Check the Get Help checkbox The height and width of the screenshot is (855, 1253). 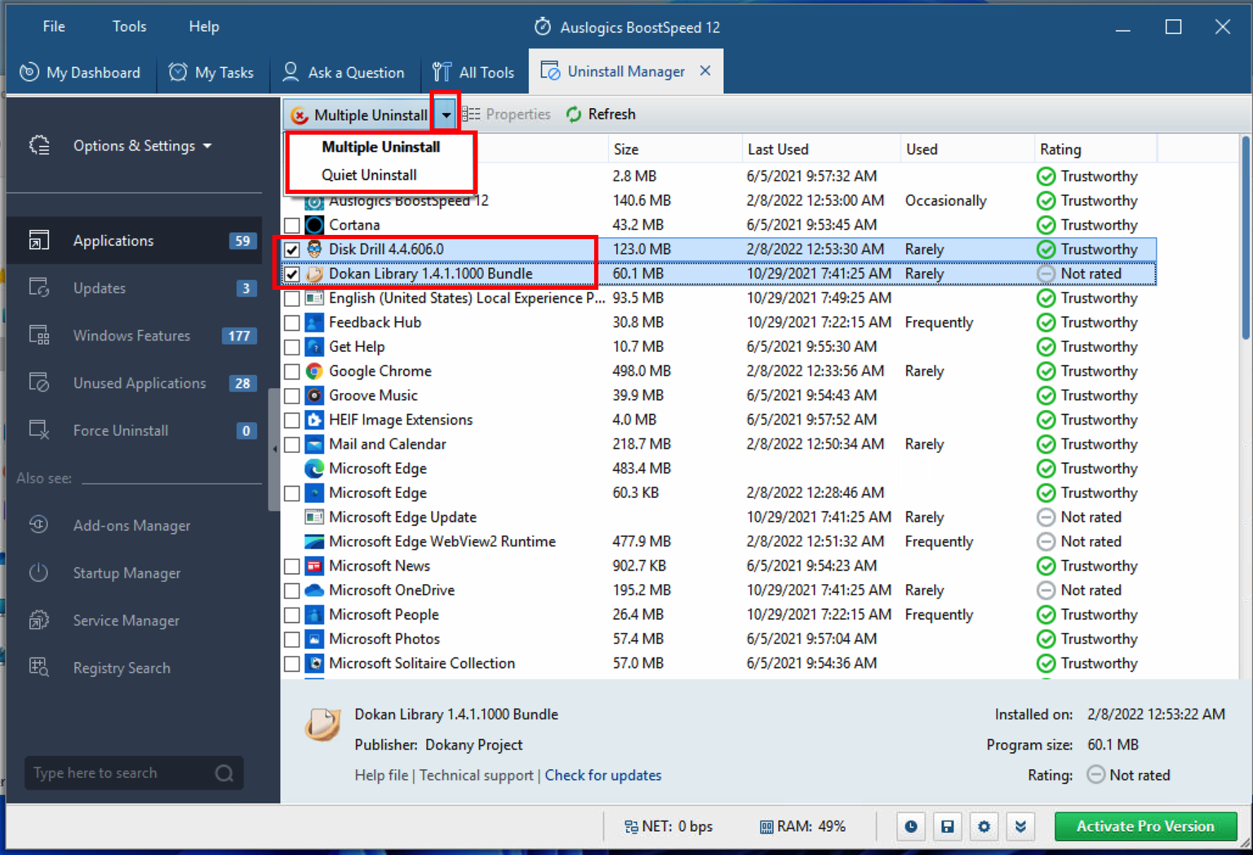point(292,347)
